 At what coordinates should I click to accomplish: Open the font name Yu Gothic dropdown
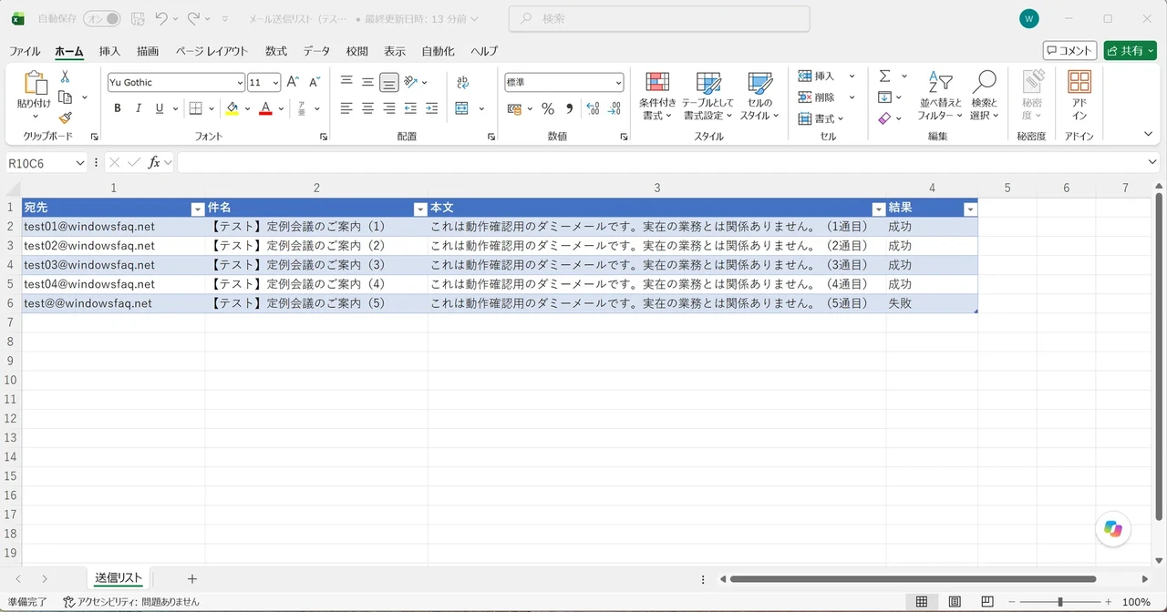240,83
